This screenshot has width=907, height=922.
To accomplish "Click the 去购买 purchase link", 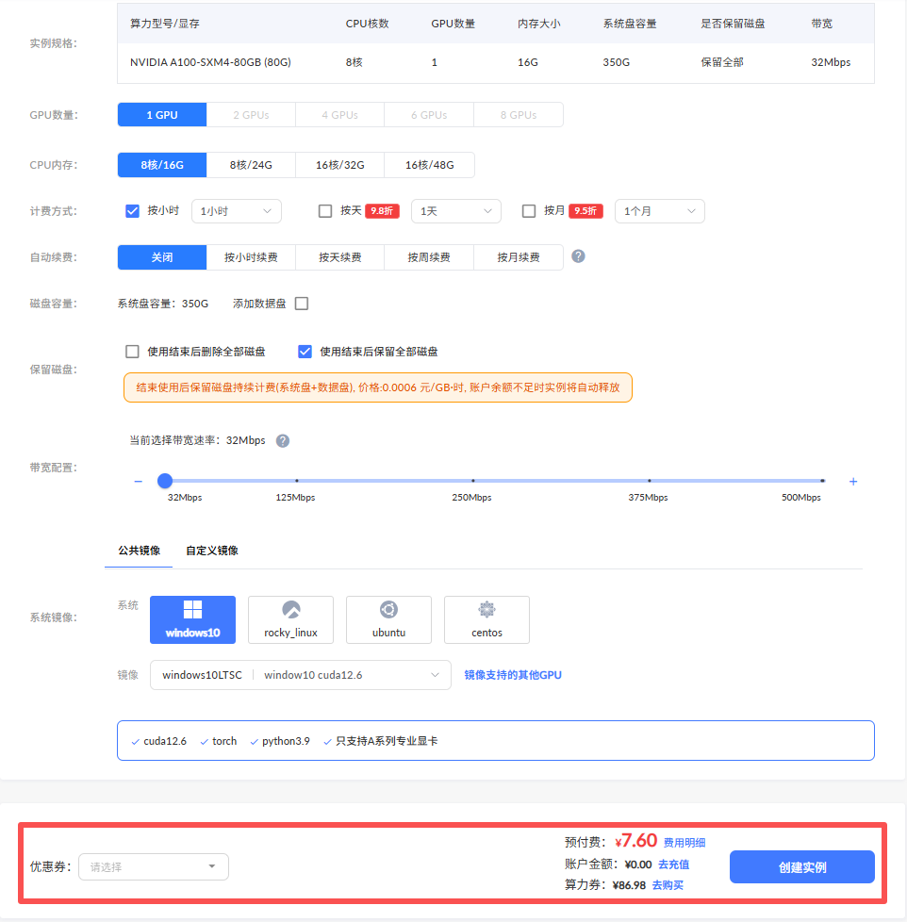I will click(x=668, y=885).
